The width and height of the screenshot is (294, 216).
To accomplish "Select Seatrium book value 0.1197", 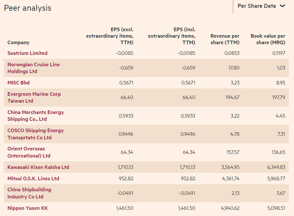I will [279, 53].
